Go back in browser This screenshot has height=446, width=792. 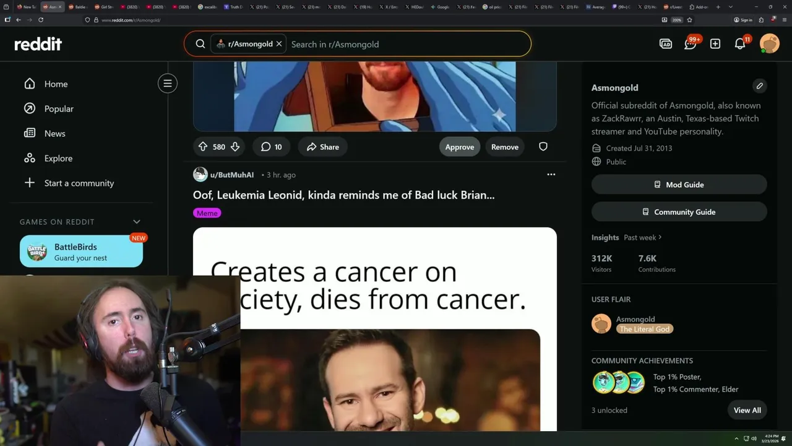click(x=19, y=20)
